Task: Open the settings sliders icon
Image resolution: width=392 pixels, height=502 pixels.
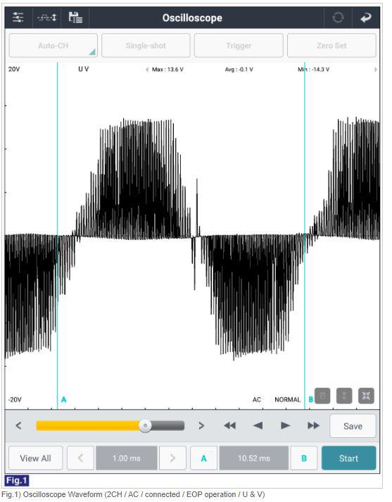Action: tap(18, 18)
